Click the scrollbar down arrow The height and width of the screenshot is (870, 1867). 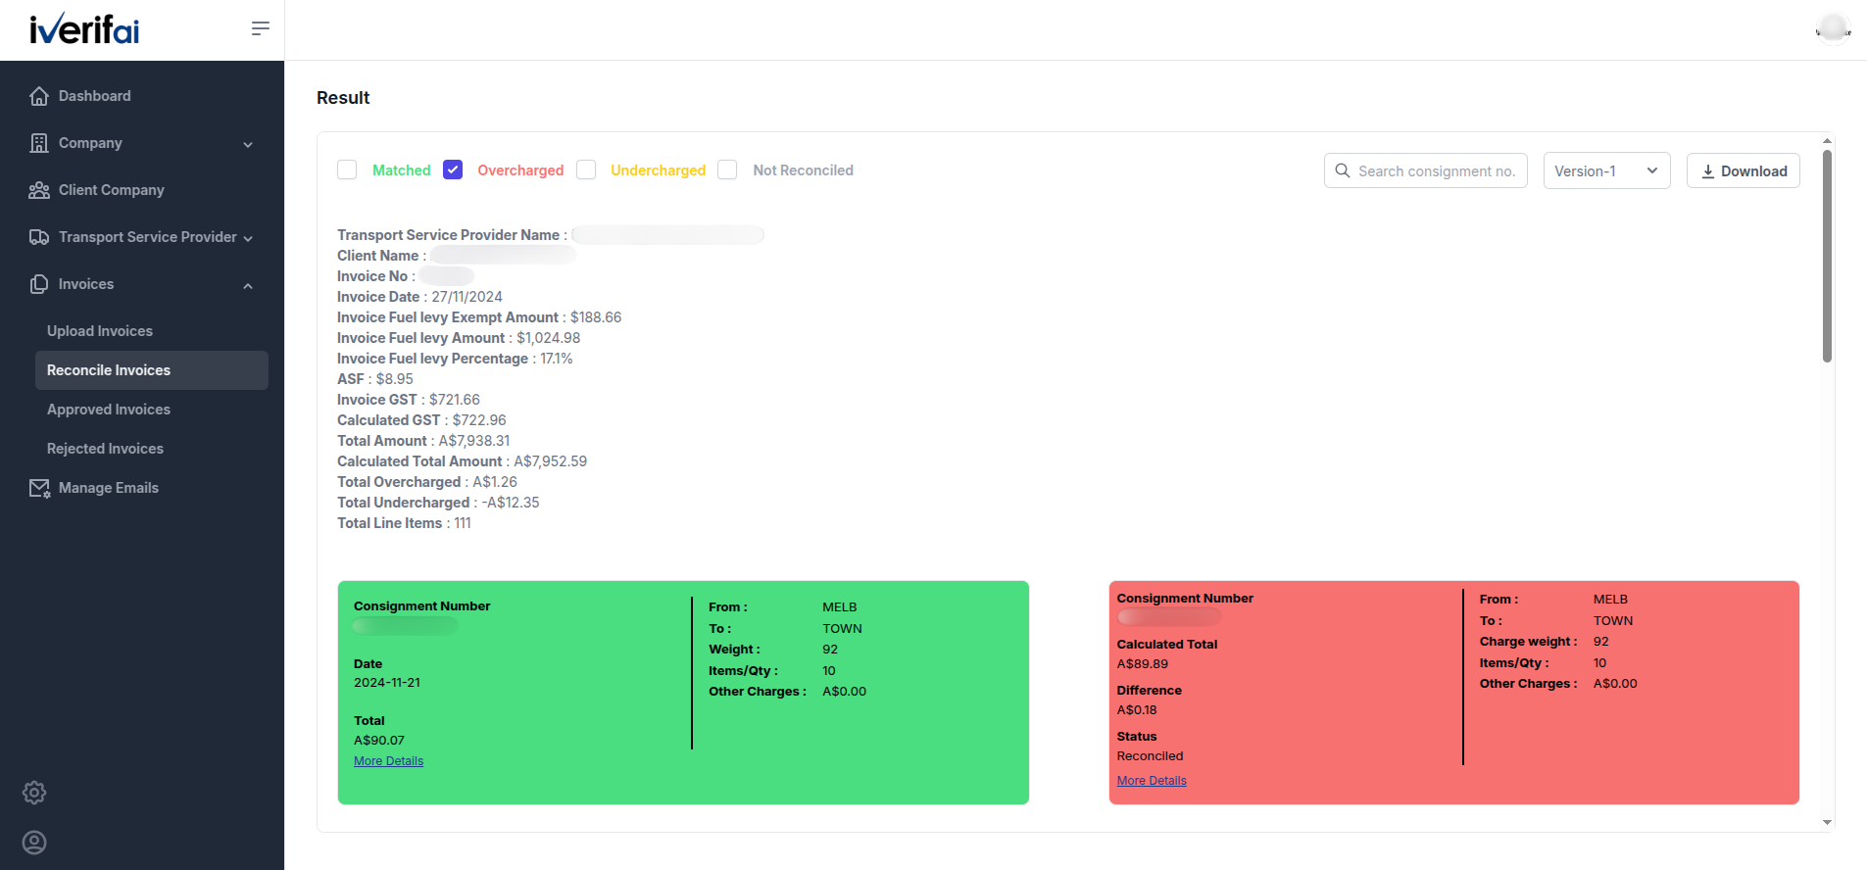pyautogui.click(x=1827, y=823)
